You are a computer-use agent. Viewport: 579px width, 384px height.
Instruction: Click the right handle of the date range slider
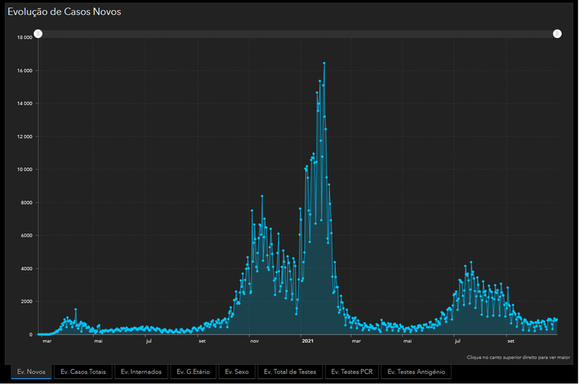point(557,34)
